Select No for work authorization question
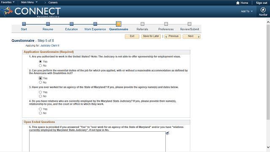Image resolution: width=270 pixels, height=152 pixels. (40, 65)
